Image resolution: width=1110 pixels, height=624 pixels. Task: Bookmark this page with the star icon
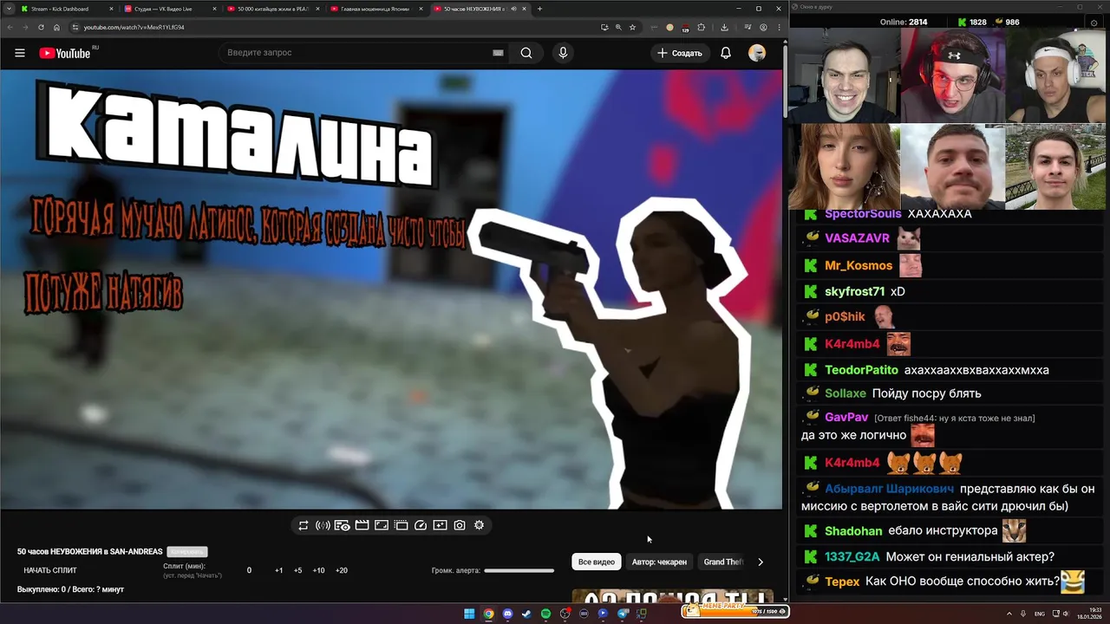pos(632,27)
